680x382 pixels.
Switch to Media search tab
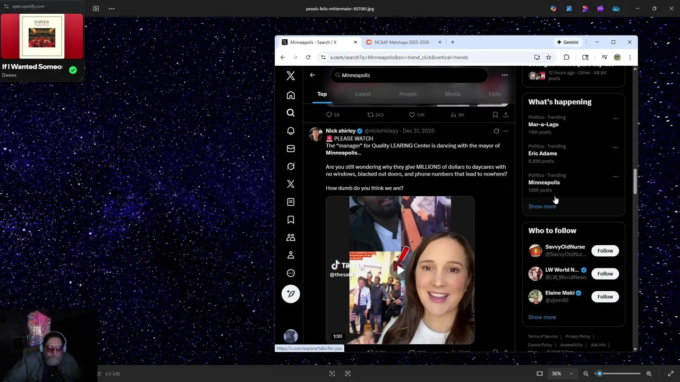tap(453, 94)
